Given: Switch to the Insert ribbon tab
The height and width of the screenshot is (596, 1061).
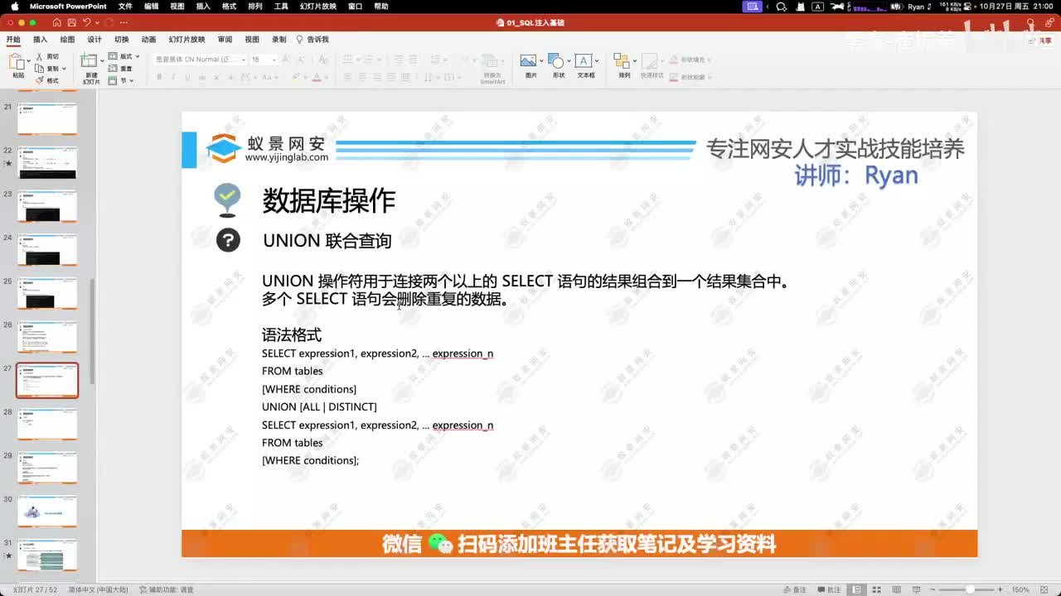Looking at the screenshot, I should [40, 39].
